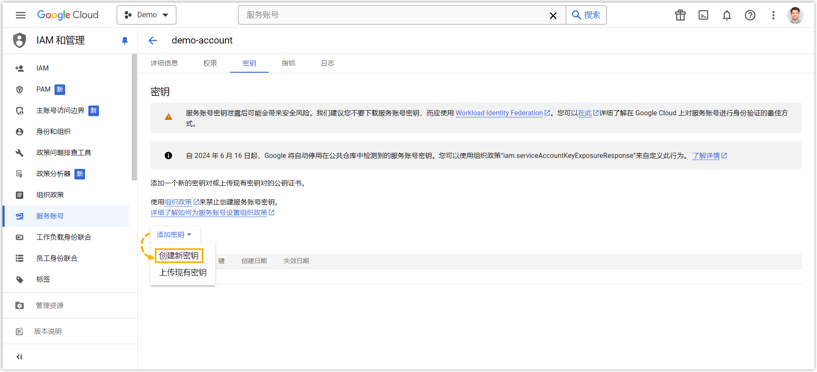Viewport: 817px width, 372px height.
Task: Unpin IAM 和管理 with pin icon
Action: tap(125, 41)
